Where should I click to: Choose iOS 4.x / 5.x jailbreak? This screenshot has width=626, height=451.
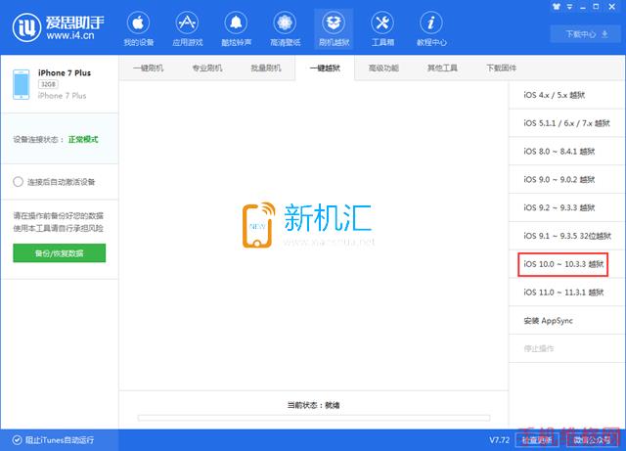[567, 95]
